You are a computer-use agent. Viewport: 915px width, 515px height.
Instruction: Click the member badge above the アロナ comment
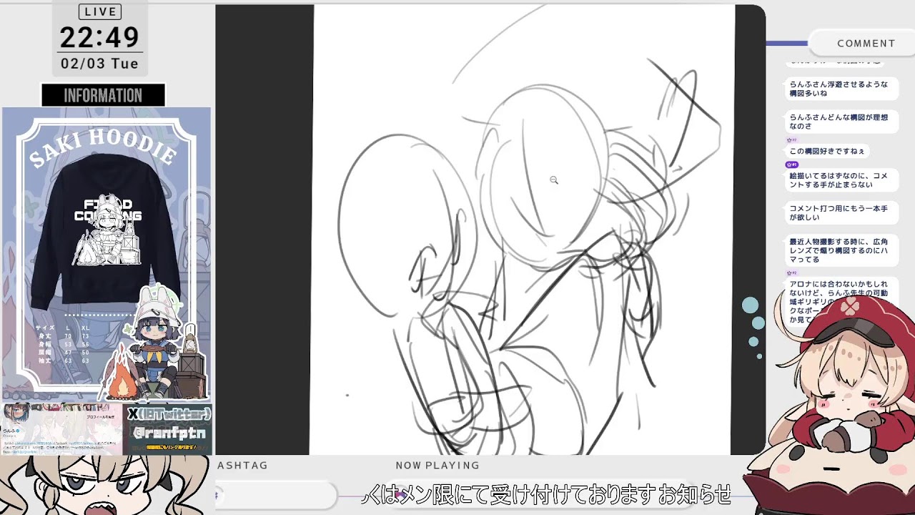(791, 273)
